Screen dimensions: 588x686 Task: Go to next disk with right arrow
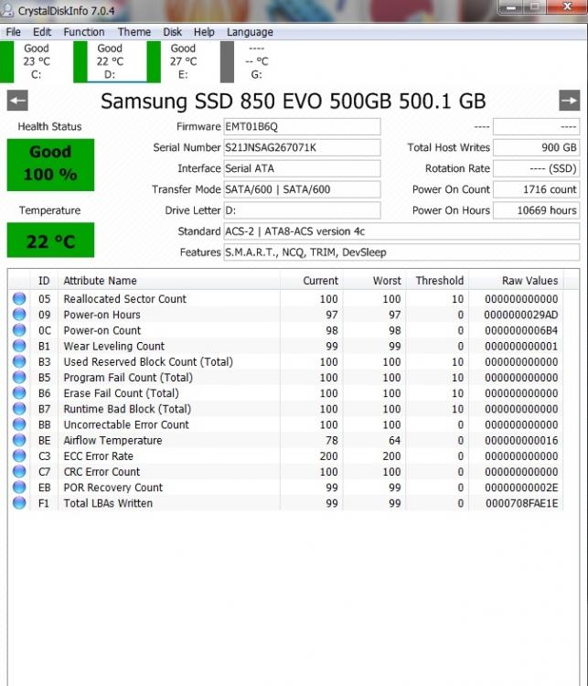click(x=569, y=101)
